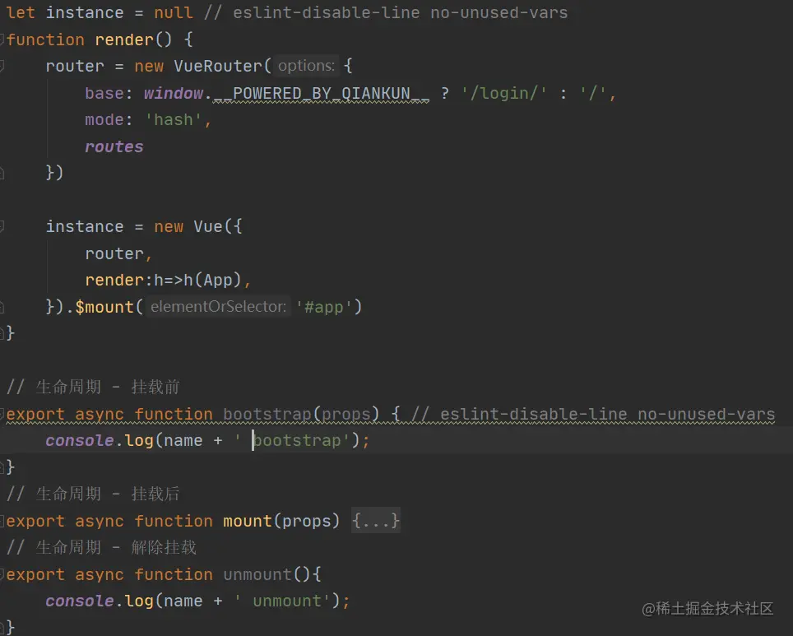The height and width of the screenshot is (636, 793).
Task: Click the 'mode' property key
Action: click(104, 120)
